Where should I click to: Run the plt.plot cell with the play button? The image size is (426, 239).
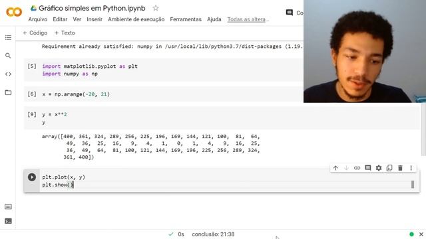click(x=32, y=177)
